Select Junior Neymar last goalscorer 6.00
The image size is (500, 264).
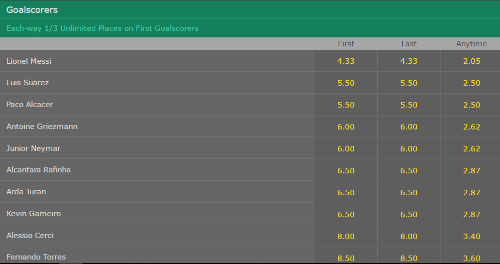click(x=409, y=148)
